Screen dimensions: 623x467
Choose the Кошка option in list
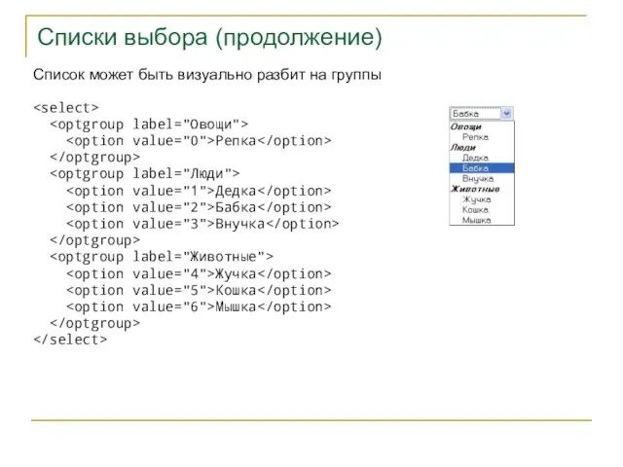coord(475,210)
